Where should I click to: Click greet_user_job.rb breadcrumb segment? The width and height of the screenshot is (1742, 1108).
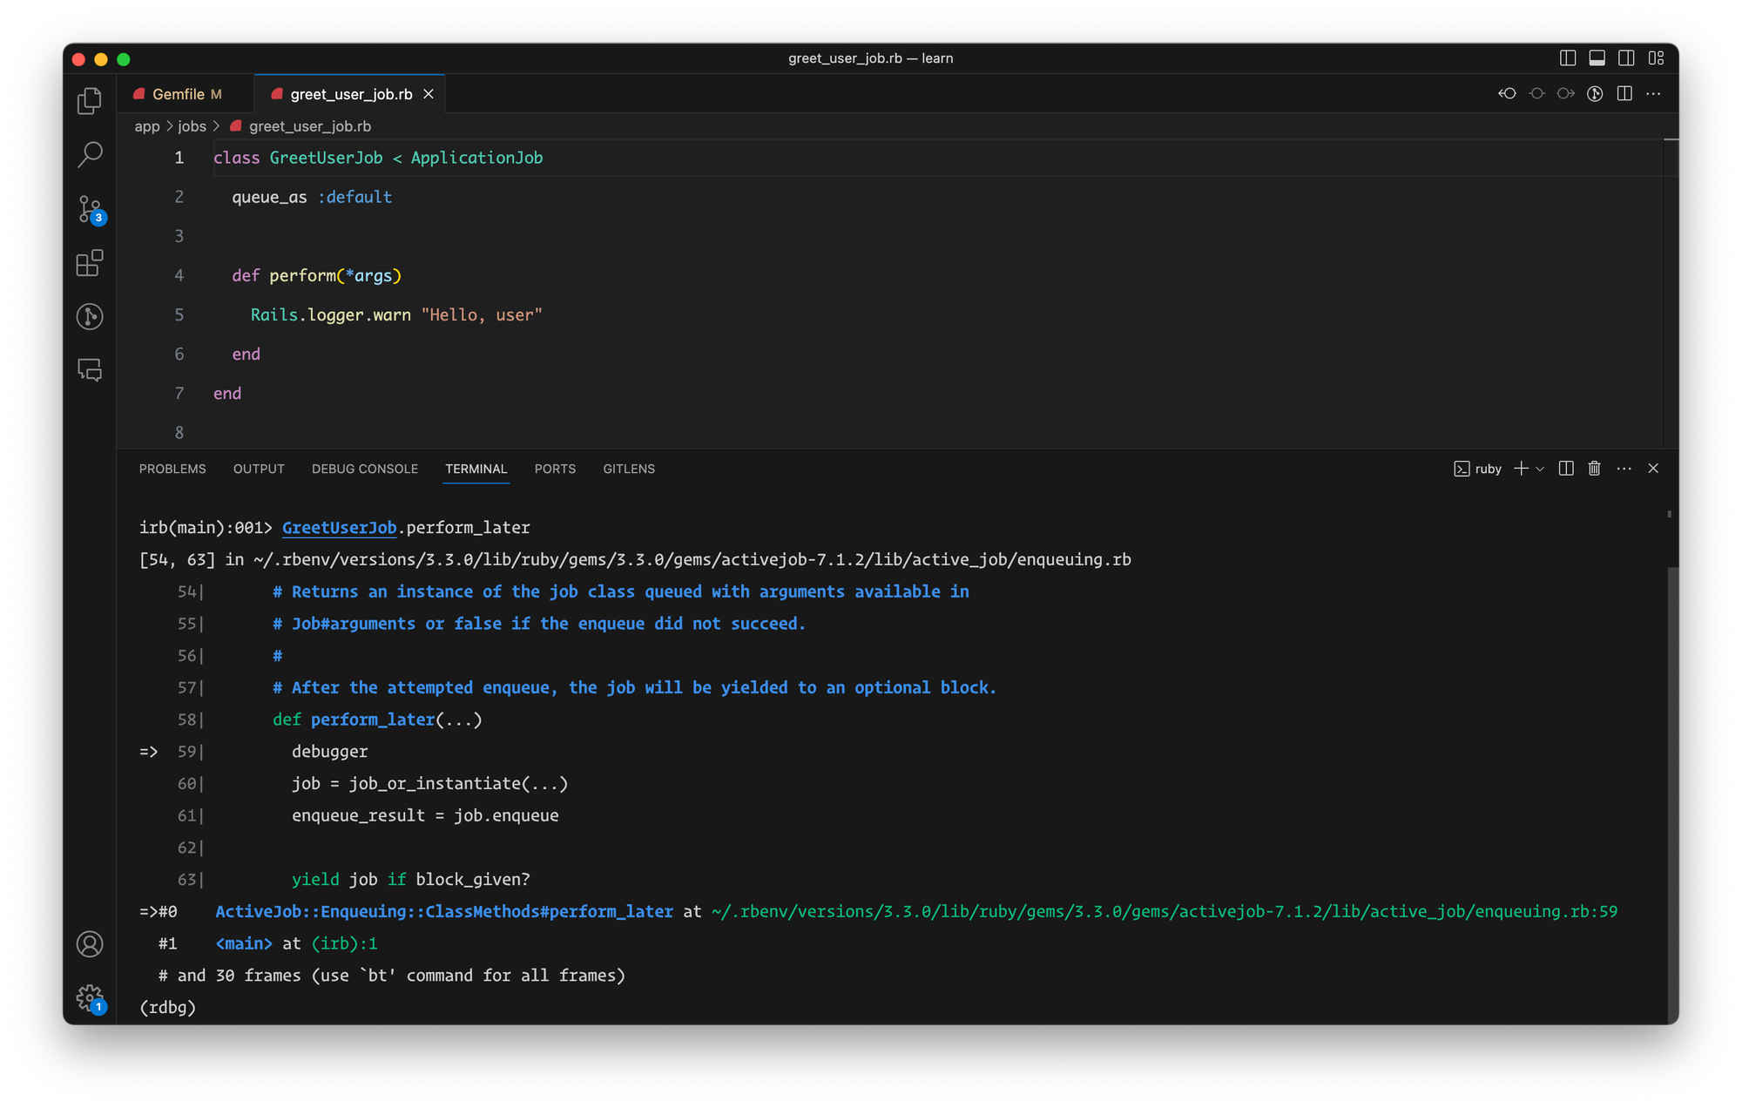(x=300, y=126)
